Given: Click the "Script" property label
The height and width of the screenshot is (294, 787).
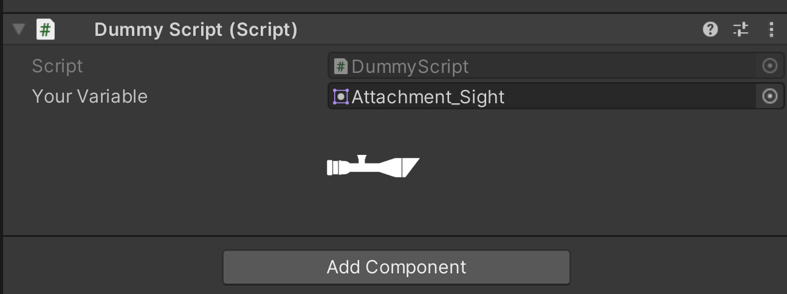Looking at the screenshot, I should click(x=57, y=66).
